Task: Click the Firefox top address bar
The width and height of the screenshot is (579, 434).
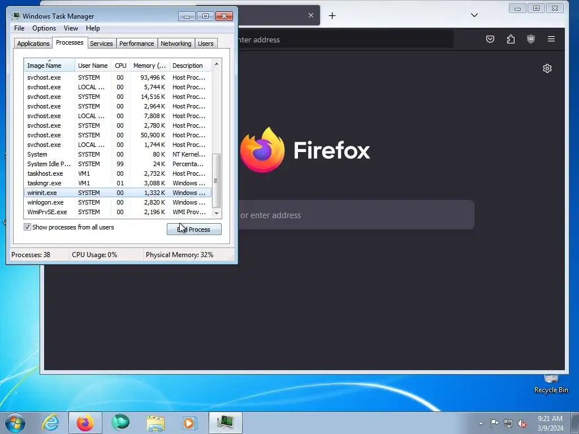Action: click(345, 40)
